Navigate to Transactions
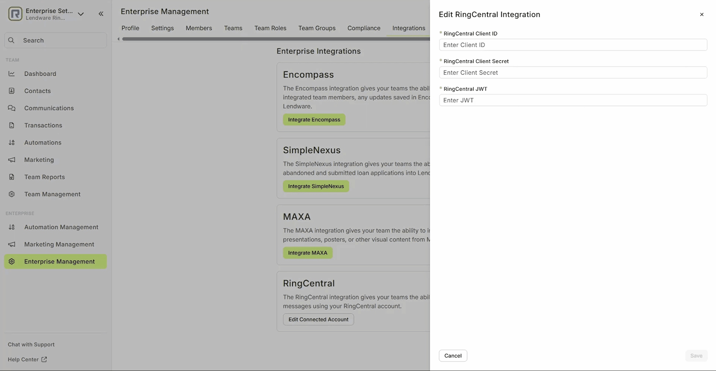Viewport: 716px width, 371px height. [56, 125]
